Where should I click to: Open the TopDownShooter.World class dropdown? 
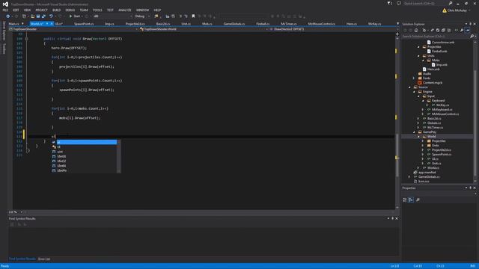(204, 29)
